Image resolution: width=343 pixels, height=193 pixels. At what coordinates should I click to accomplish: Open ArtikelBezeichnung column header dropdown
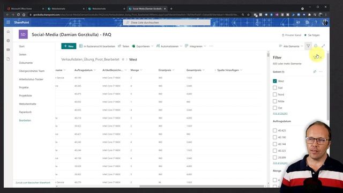coord(125,70)
